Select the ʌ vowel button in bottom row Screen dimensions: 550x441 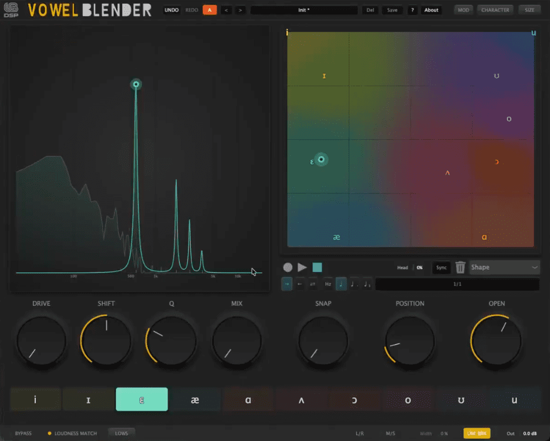pyautogui.click(x=301, y=400)
